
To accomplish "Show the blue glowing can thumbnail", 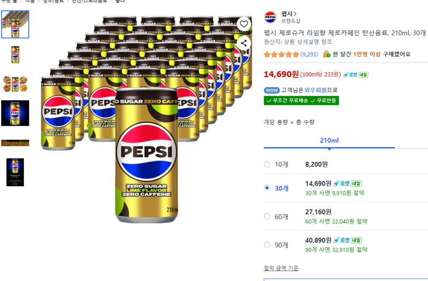I will click(16, 113).
